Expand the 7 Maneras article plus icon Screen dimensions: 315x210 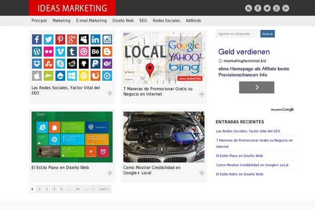(202, 94)
